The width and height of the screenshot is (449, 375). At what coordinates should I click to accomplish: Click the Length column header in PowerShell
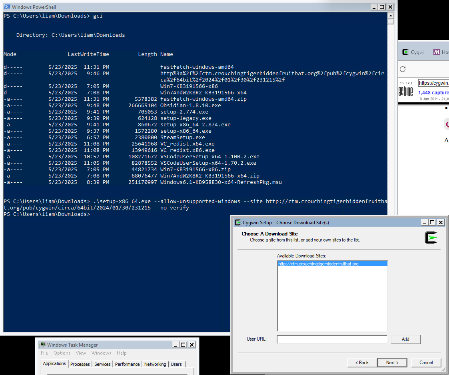click(x=148, y=54)
